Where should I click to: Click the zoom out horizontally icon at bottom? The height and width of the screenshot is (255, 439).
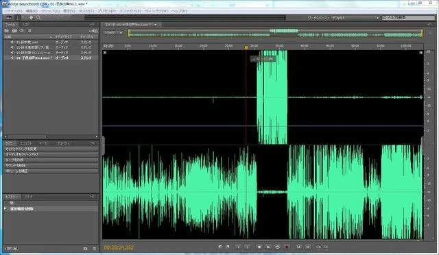tap(318, 247)
